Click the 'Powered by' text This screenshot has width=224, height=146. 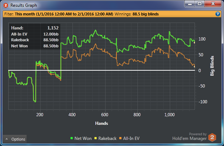pos(198,134)
